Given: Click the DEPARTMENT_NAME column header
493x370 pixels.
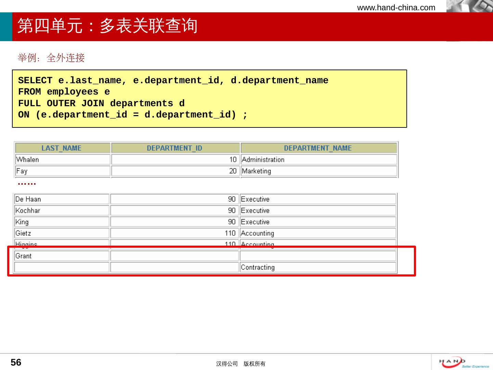Looking at the screenshot, I should [319, 148].
